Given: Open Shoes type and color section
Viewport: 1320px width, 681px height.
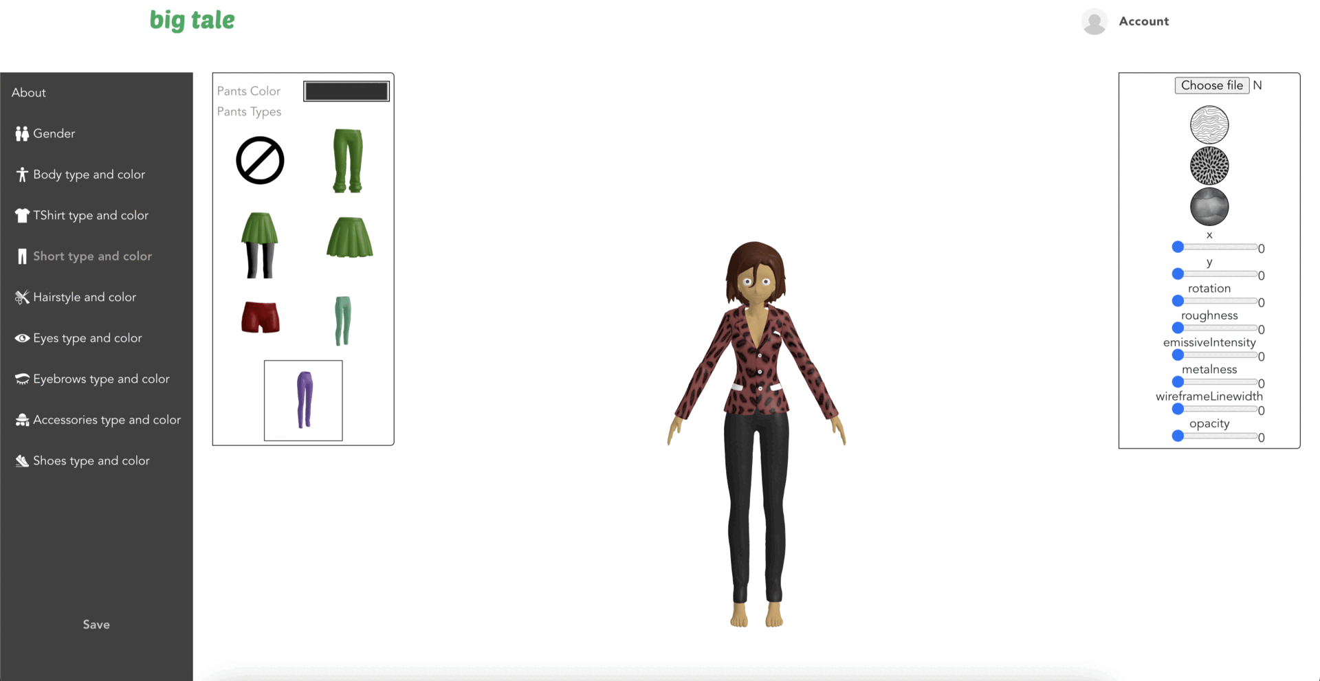Looking at the screenshot, I should 91,460.
